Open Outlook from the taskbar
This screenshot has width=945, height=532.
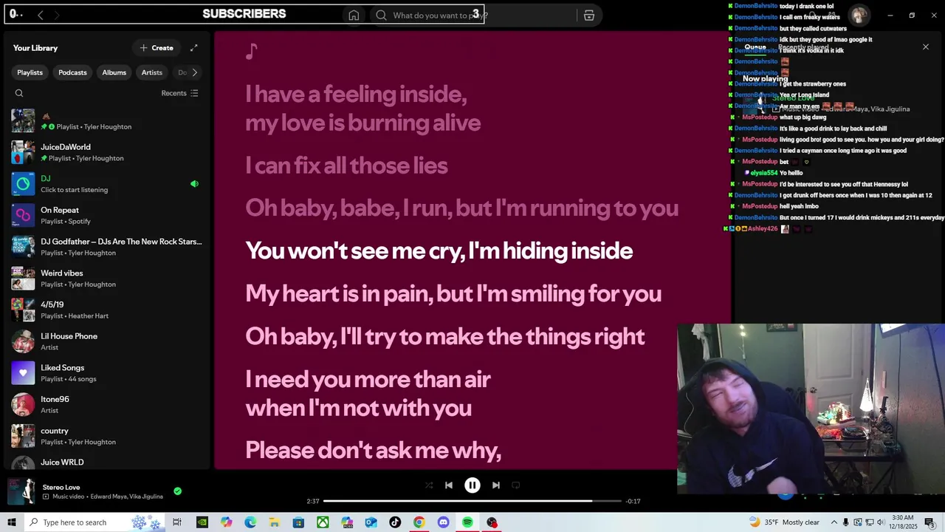(371, 522)
